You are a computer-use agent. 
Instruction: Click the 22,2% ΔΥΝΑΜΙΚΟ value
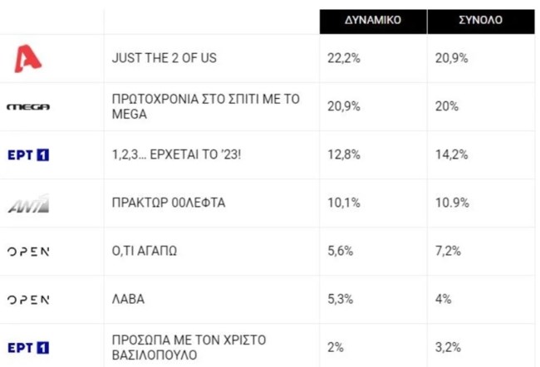click(x=346, y=58)
